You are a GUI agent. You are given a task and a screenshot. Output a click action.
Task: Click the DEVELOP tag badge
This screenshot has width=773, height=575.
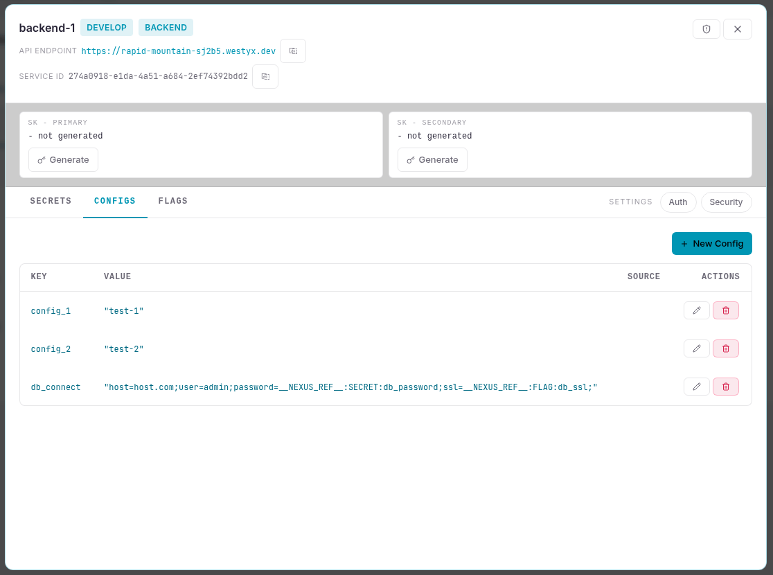107,28
